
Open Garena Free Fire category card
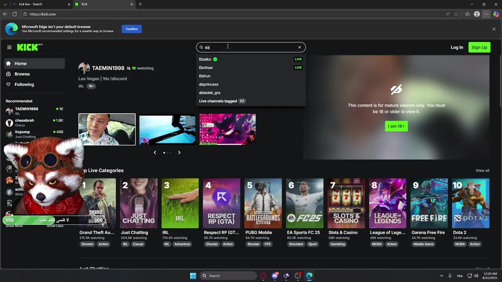click(429, 203)
